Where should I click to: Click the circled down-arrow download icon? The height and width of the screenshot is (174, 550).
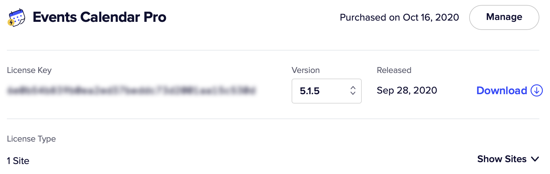[537, 90]
